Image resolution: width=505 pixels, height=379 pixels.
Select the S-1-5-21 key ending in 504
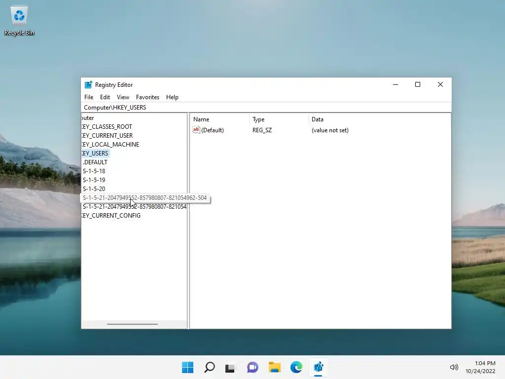[144, 198]
